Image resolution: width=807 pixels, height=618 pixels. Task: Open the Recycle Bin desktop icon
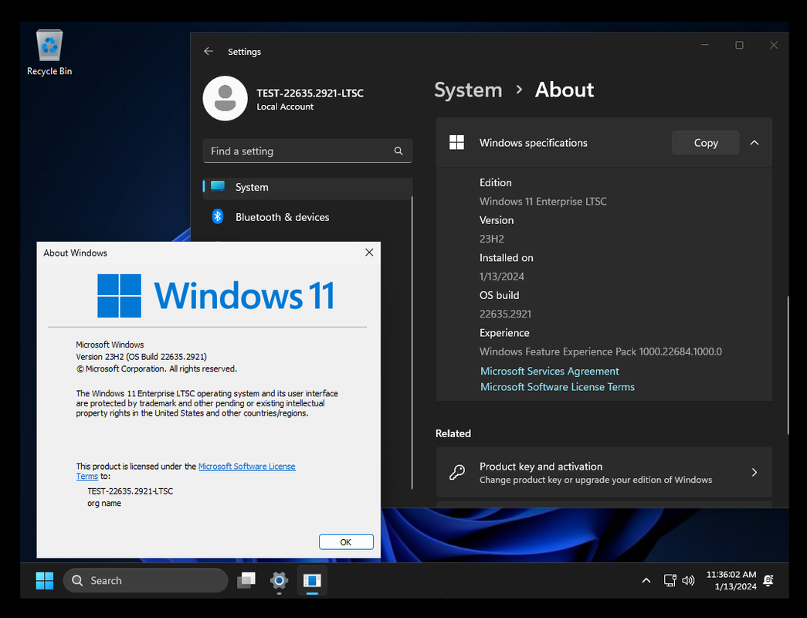click(49, 53)
